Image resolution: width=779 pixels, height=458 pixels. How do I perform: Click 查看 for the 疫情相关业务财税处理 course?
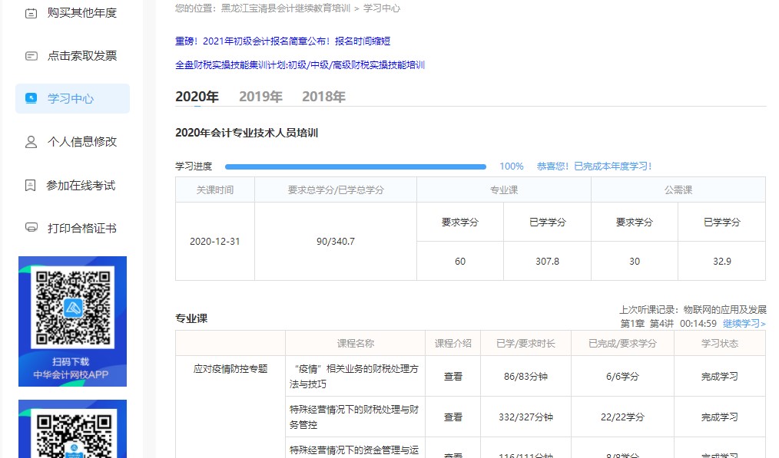454,376
